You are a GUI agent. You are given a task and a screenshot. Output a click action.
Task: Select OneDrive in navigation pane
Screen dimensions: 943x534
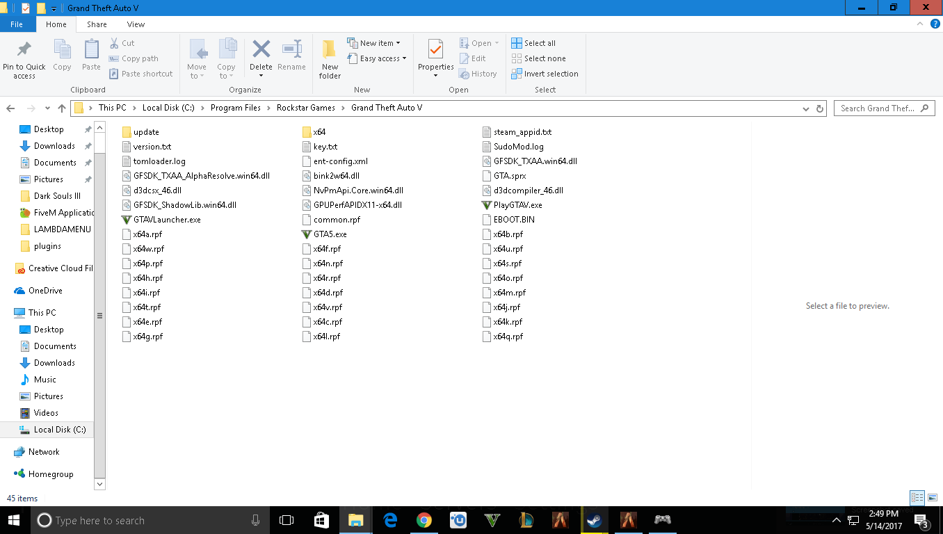(39, 291)
